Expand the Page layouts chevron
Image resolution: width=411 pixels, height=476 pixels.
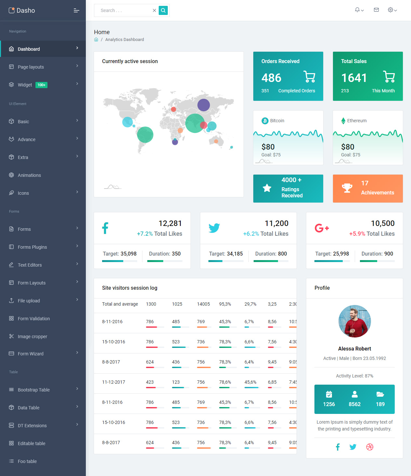(77, 66)
